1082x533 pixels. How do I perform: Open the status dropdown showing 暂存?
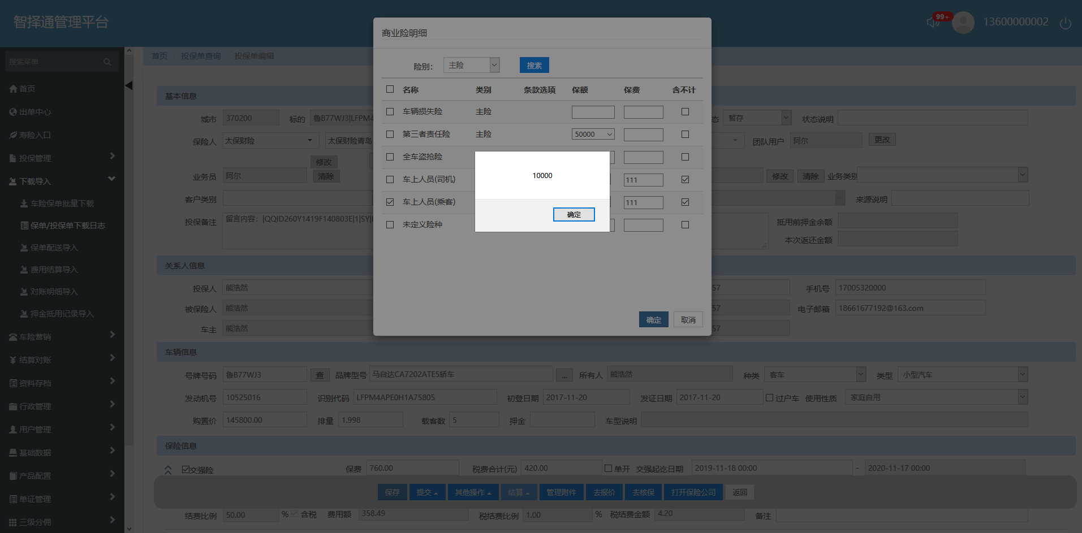tap(758, 118)
